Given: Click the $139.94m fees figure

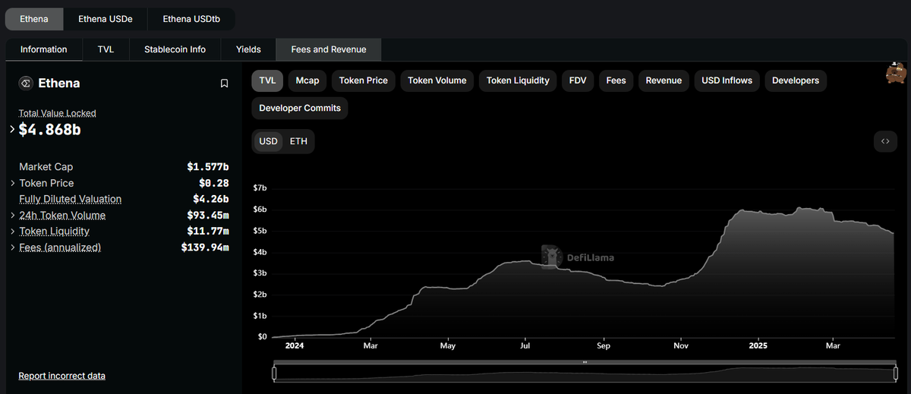Looking at the screenshot, I should [x=205, y=247].
